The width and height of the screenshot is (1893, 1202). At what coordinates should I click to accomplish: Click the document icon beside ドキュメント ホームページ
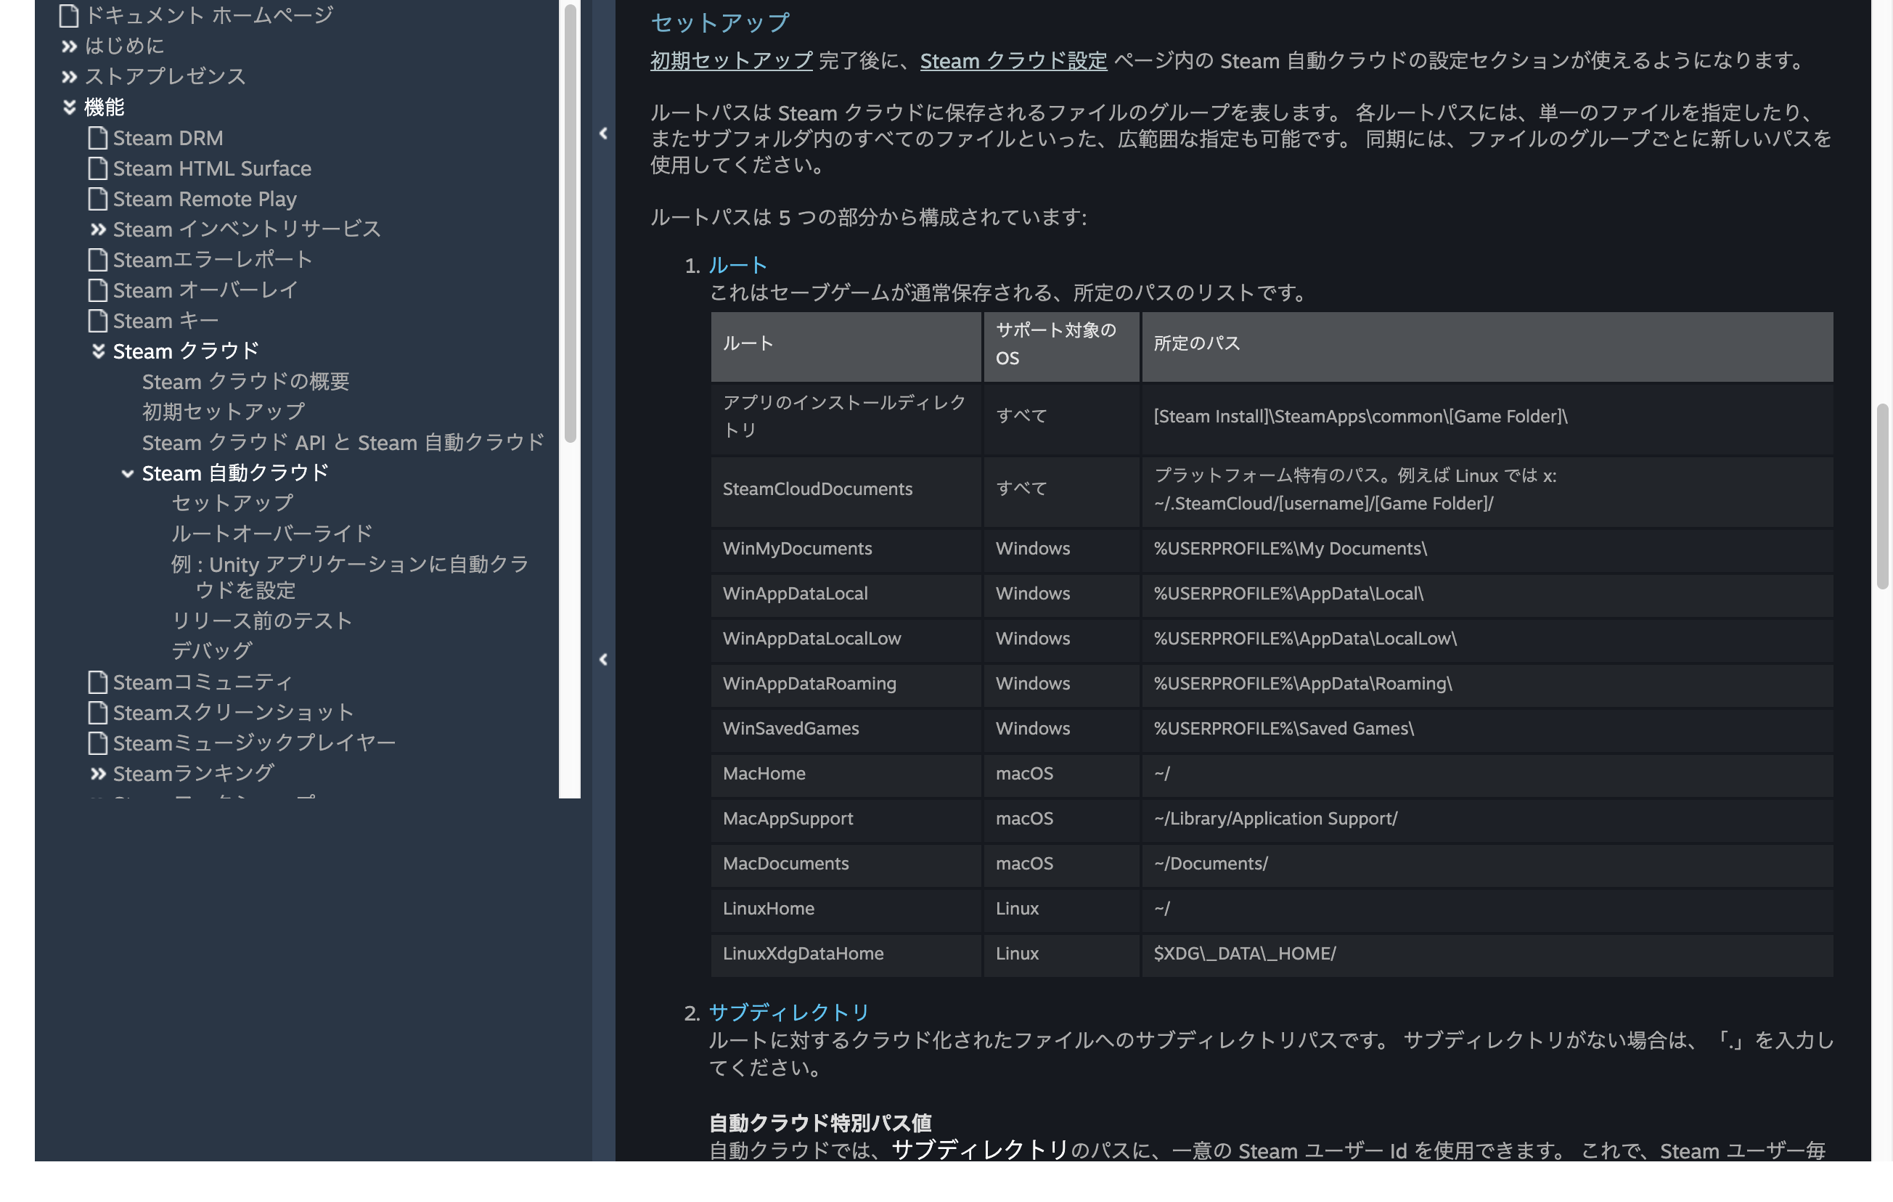point(69,15)
